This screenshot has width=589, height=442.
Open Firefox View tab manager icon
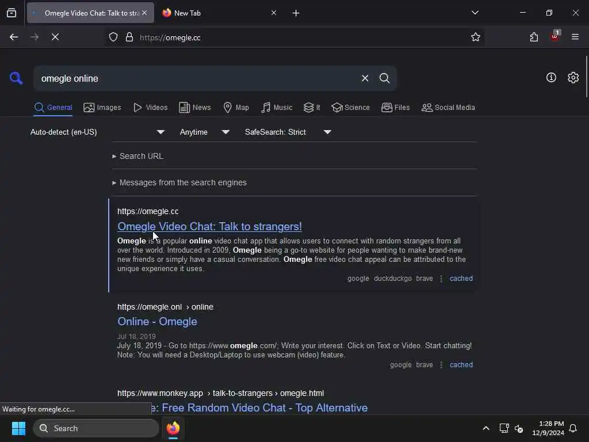12,13
